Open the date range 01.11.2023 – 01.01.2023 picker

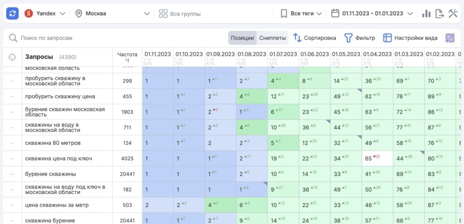(372, 14)
